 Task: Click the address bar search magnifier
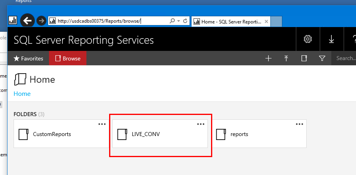click(x=172, y=21)
